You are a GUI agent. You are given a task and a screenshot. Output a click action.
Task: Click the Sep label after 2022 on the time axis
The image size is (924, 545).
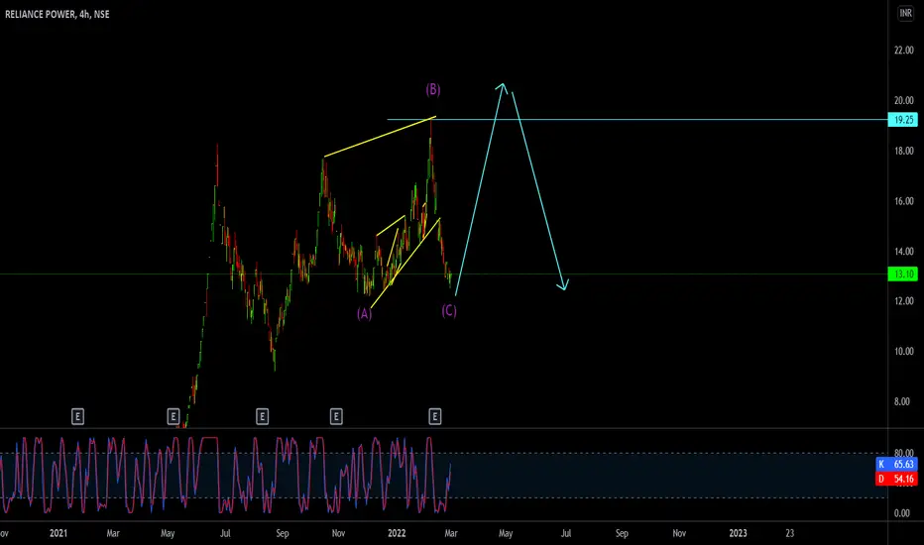(x=622, y=533)
